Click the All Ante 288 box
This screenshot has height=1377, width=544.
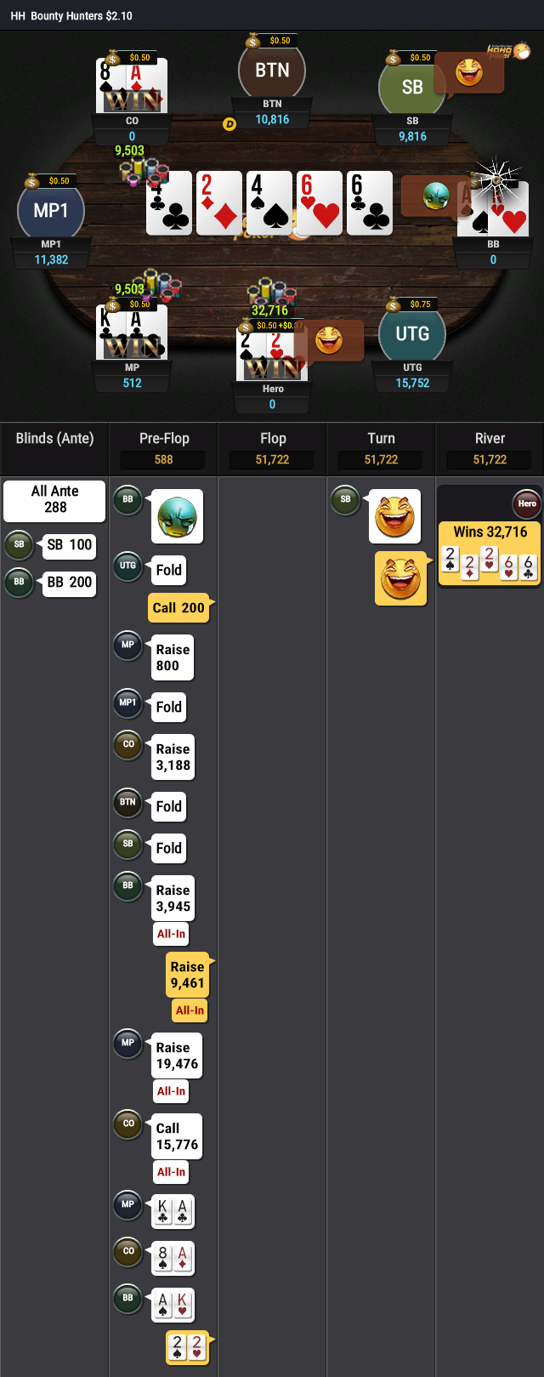tap(54, 500)
